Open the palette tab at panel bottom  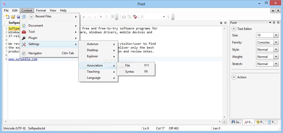(x=260, y=122)
